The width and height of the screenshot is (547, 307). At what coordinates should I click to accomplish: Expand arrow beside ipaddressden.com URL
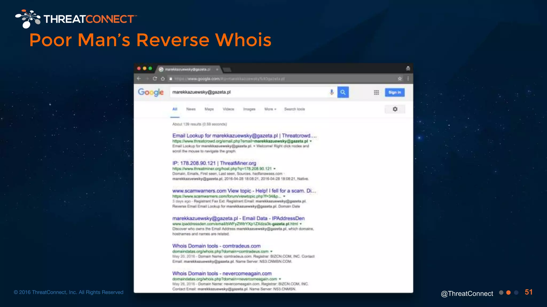[301, 224]
